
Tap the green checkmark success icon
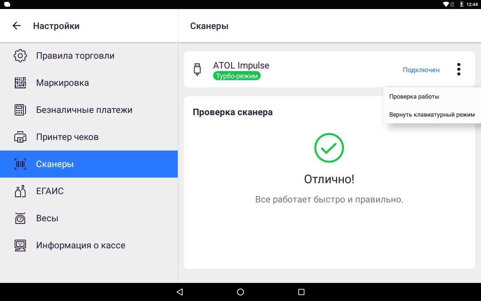coord(329,148)
